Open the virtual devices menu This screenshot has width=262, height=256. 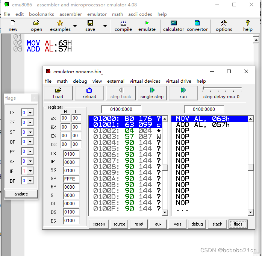pyautogui.click(x=145, y=81)
